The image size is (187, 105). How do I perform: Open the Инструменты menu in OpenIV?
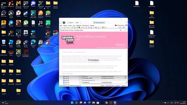pyautogui.click(x=86, y=25)
